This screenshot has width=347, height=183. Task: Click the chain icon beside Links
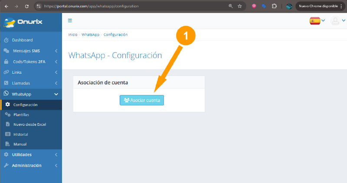point(6,72)
